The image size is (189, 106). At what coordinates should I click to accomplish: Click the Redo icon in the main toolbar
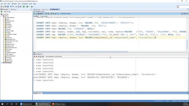pos(13,6)
